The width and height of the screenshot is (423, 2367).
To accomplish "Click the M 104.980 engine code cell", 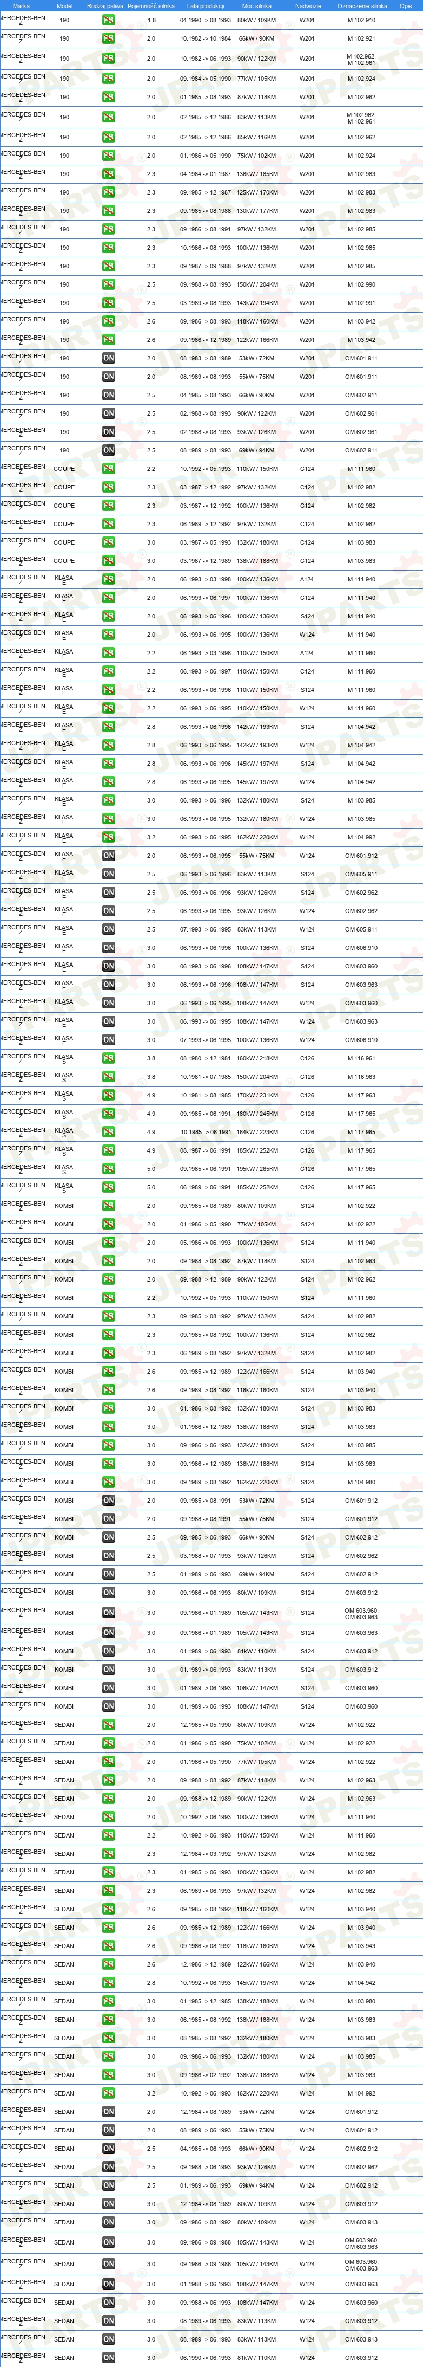I will click(361, 1482).
